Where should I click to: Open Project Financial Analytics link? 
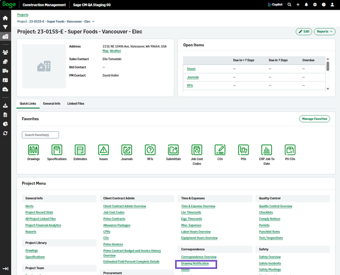pyautogui.click(x=43, y=225)
